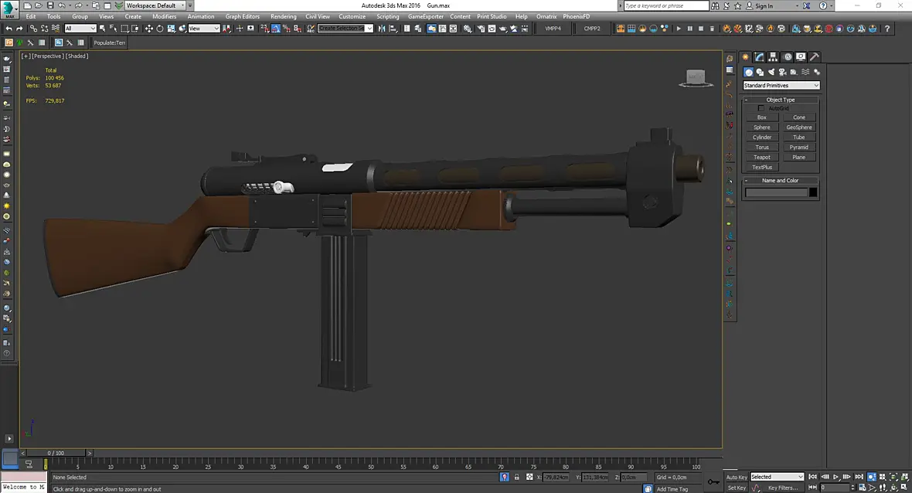Select the Cameras category icon
Viewport: 912px width, 493px height.
[x=782, y=72]
